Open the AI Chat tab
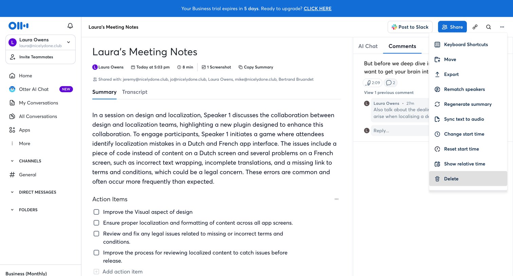The width and height of the screenshot is (513, 276). [x=368, y=46]
